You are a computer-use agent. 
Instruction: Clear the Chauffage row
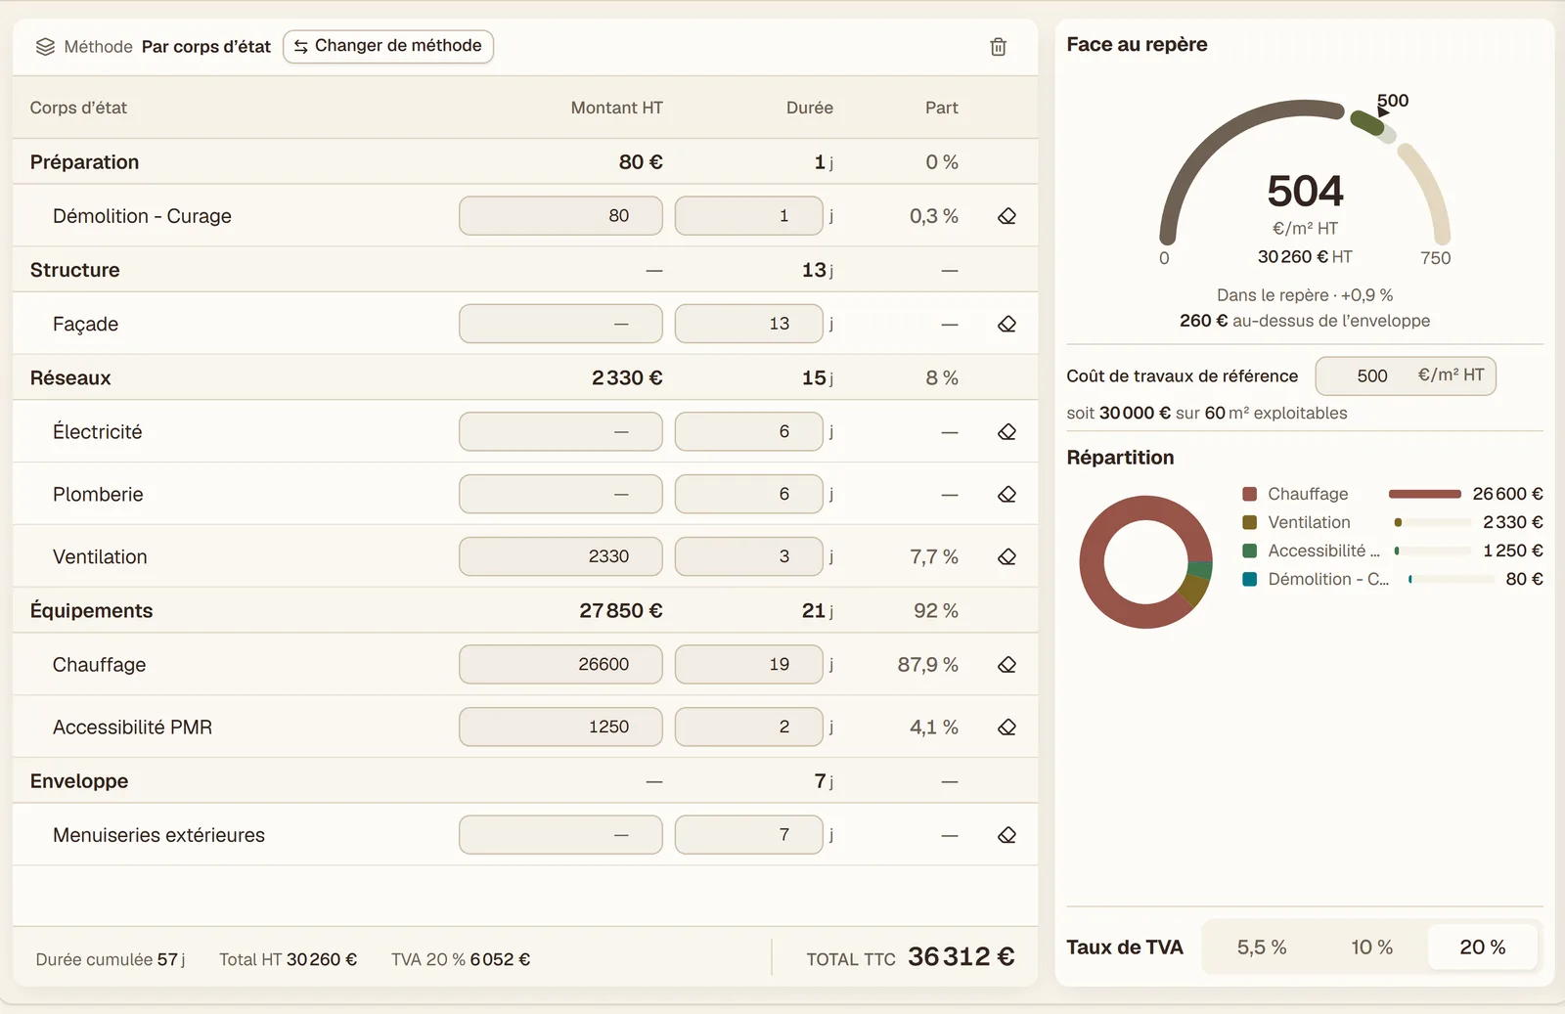click(1006, 664)
